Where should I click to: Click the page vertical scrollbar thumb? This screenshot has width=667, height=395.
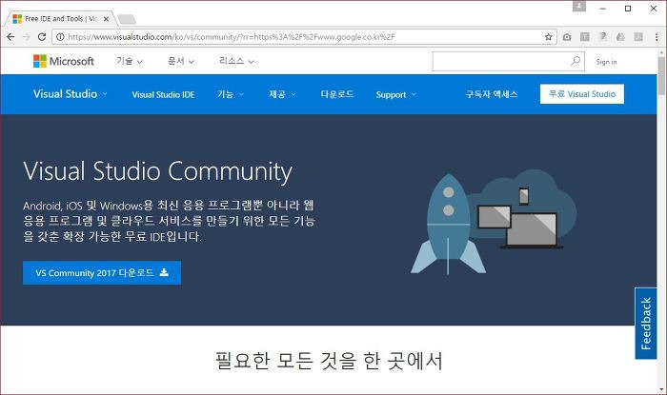(661, 75)
